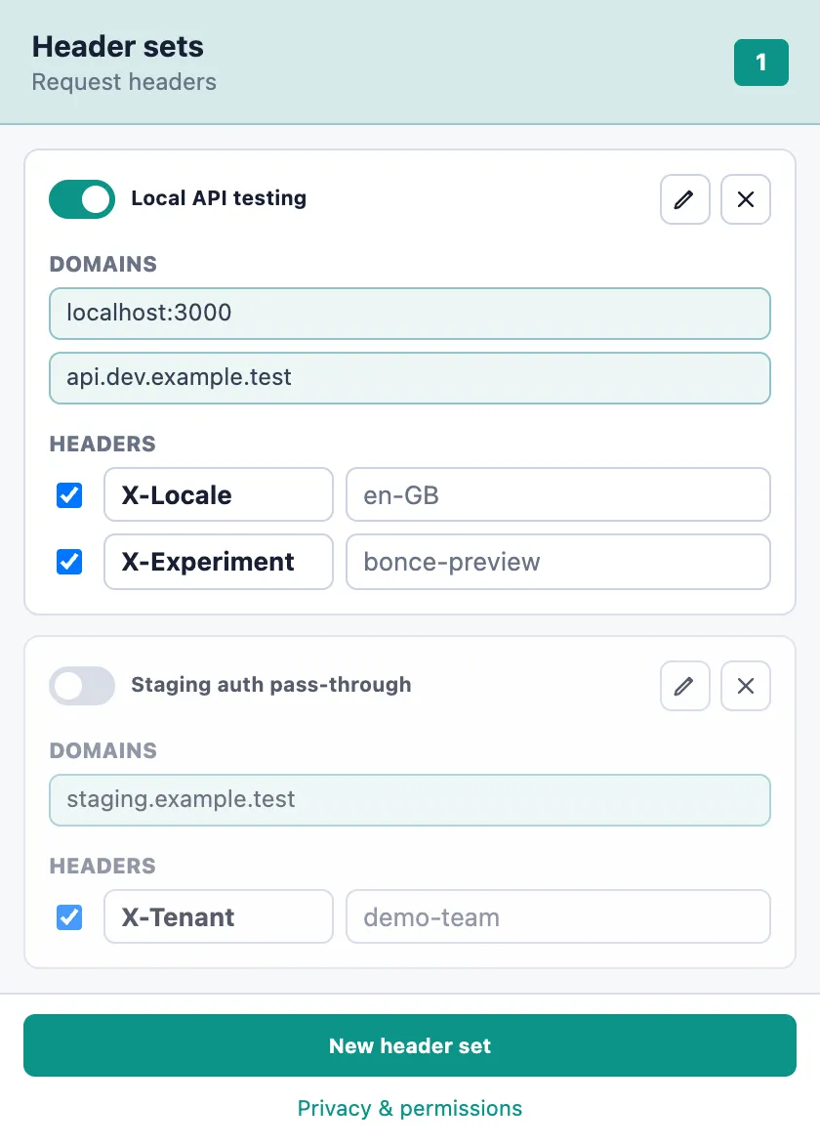
Task: Focus the bonce-preview value field
Action: tap(558, 562)
